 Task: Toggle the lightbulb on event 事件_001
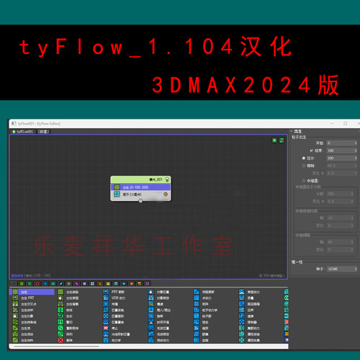point(167,179)
